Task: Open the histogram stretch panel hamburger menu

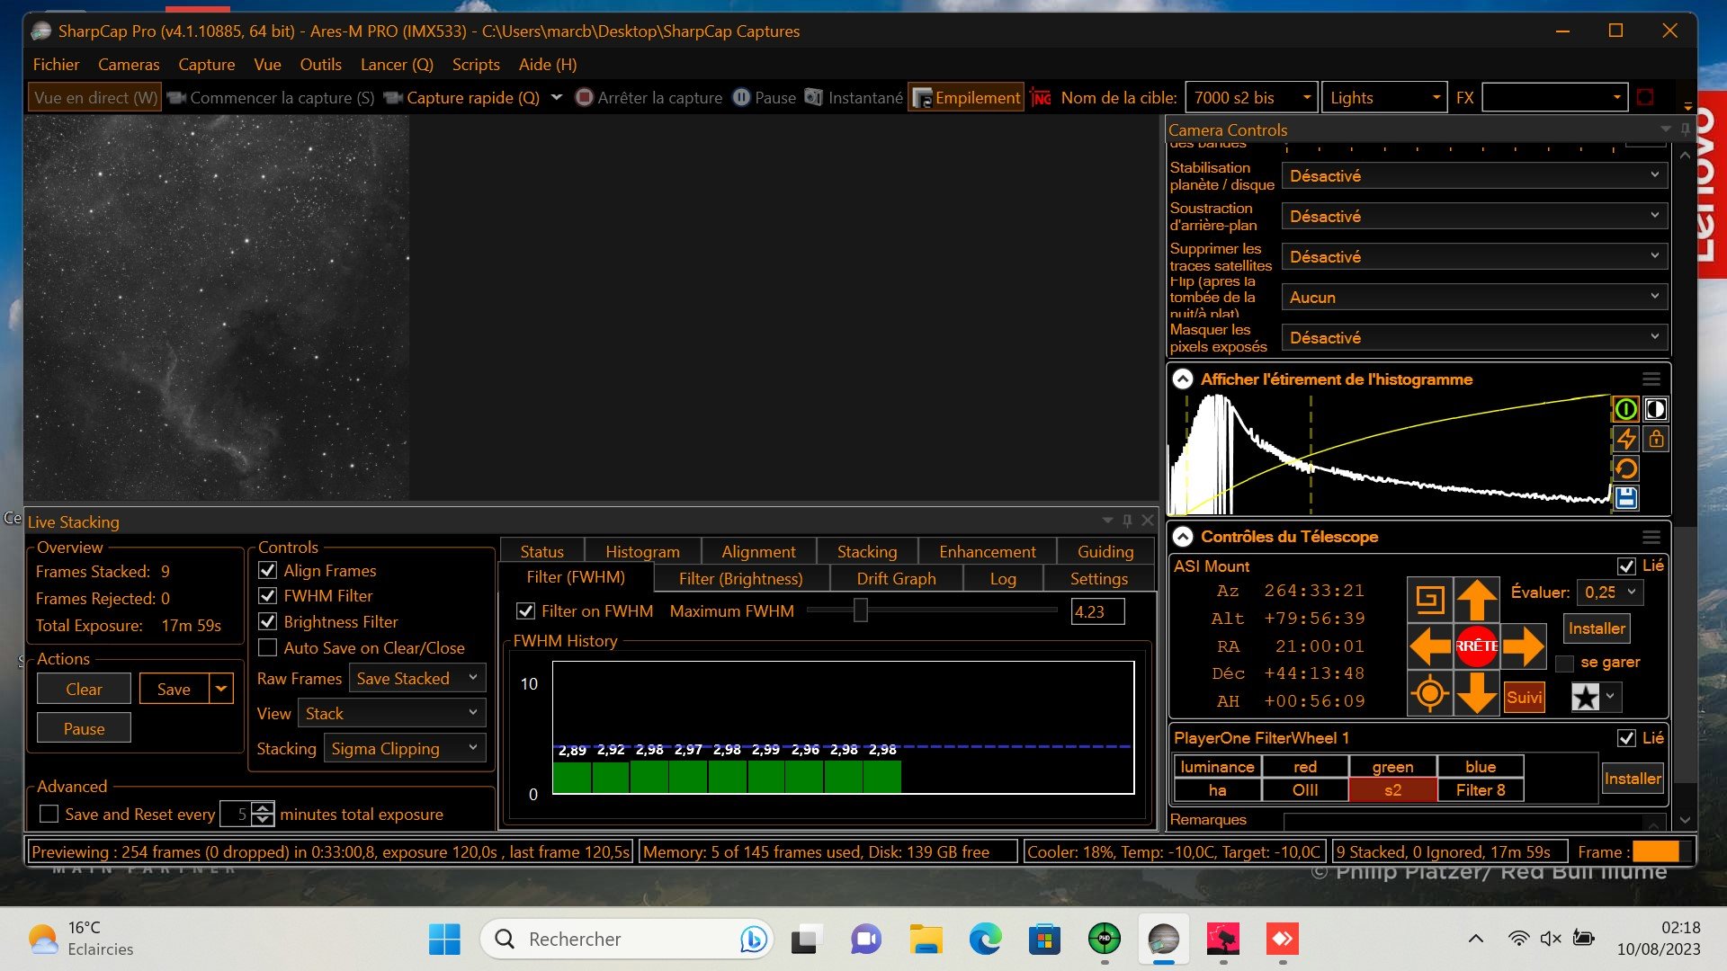Action: click(1651, 379)
